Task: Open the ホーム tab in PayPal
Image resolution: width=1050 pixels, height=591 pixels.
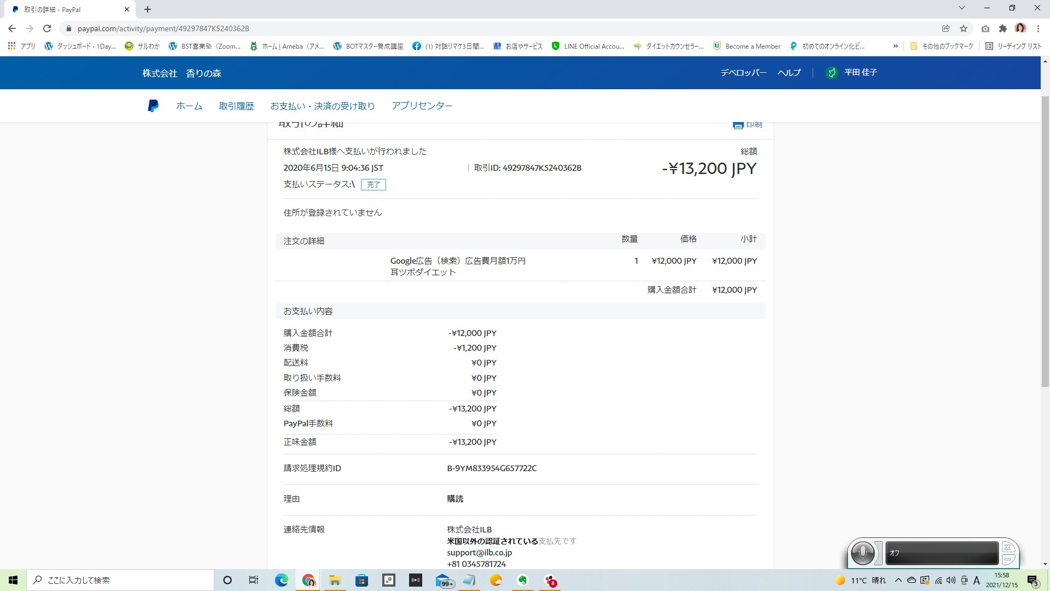Action: 189,106
